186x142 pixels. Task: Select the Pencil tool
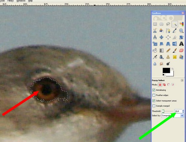pyautogui.click(x=168, y=51)
